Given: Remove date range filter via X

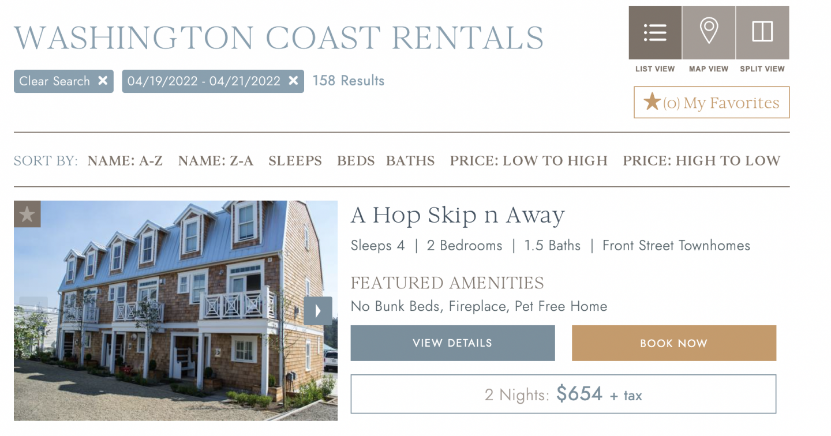Looking at the screenshot, I should (x=293, y=81).
